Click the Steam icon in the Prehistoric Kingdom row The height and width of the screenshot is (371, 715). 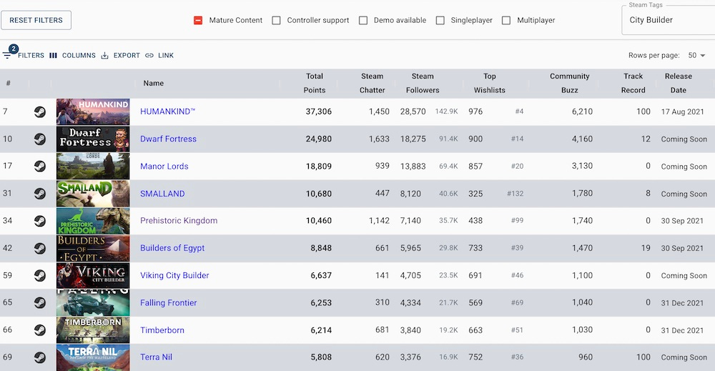pyautogui.click(x=40, y=221)
